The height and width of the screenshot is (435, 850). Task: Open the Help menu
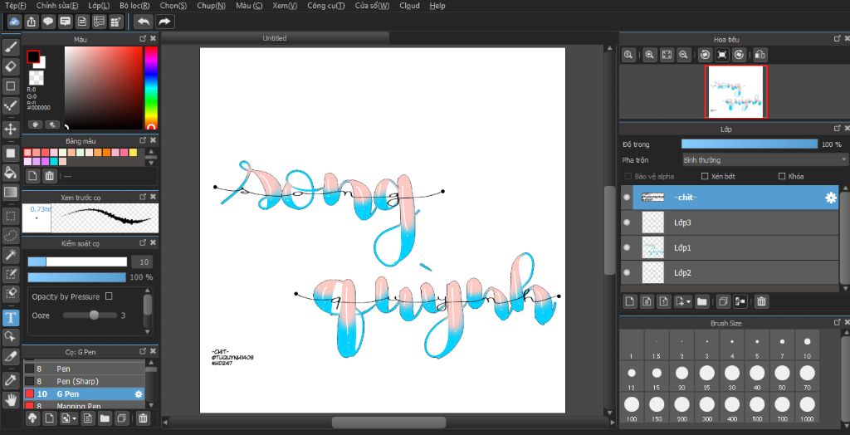click(x=437, y=6)
